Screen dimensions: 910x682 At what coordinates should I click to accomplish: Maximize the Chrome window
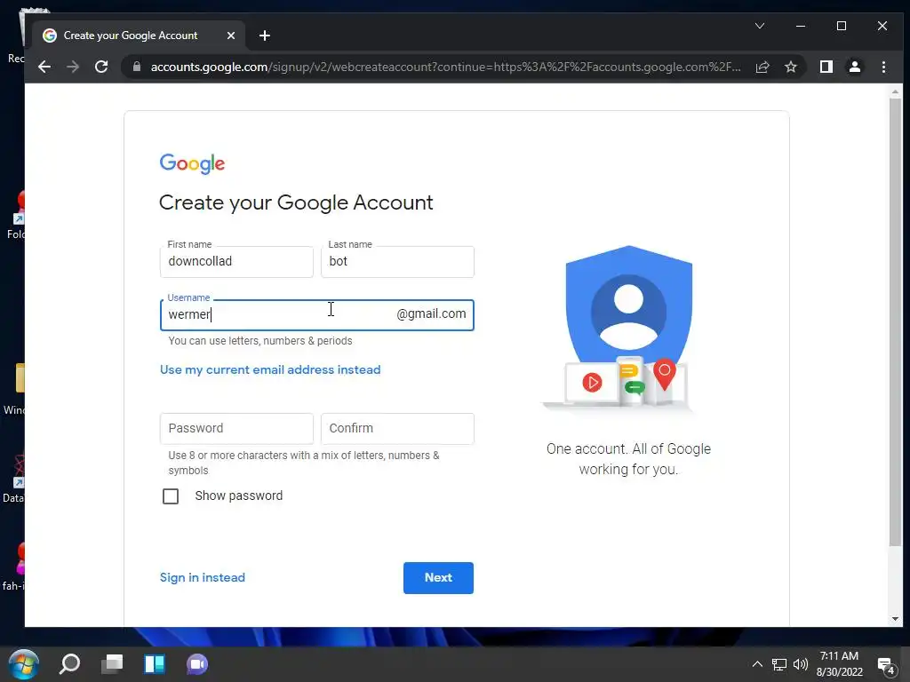tap(841, 26)
